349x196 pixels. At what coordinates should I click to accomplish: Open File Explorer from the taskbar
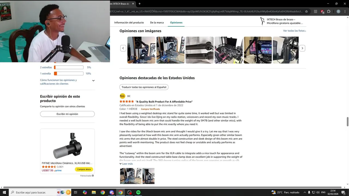pyautogui.click(x=94, y=192)
